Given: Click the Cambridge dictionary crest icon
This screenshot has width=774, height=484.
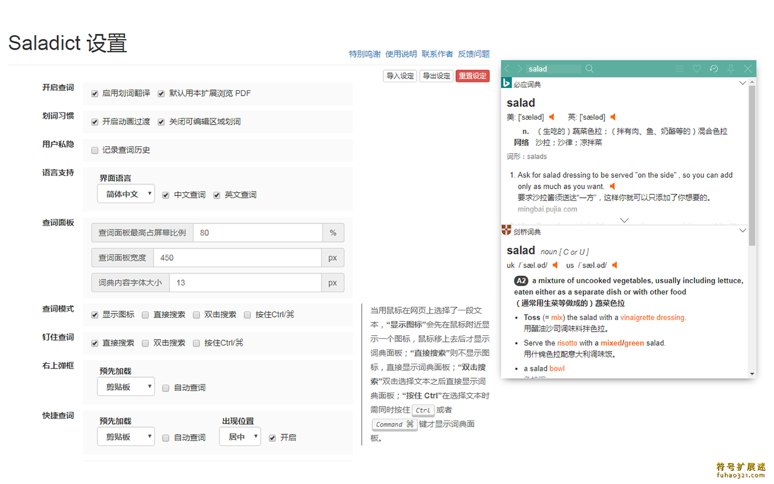Looking at the screenshot, I should point(507,231).
